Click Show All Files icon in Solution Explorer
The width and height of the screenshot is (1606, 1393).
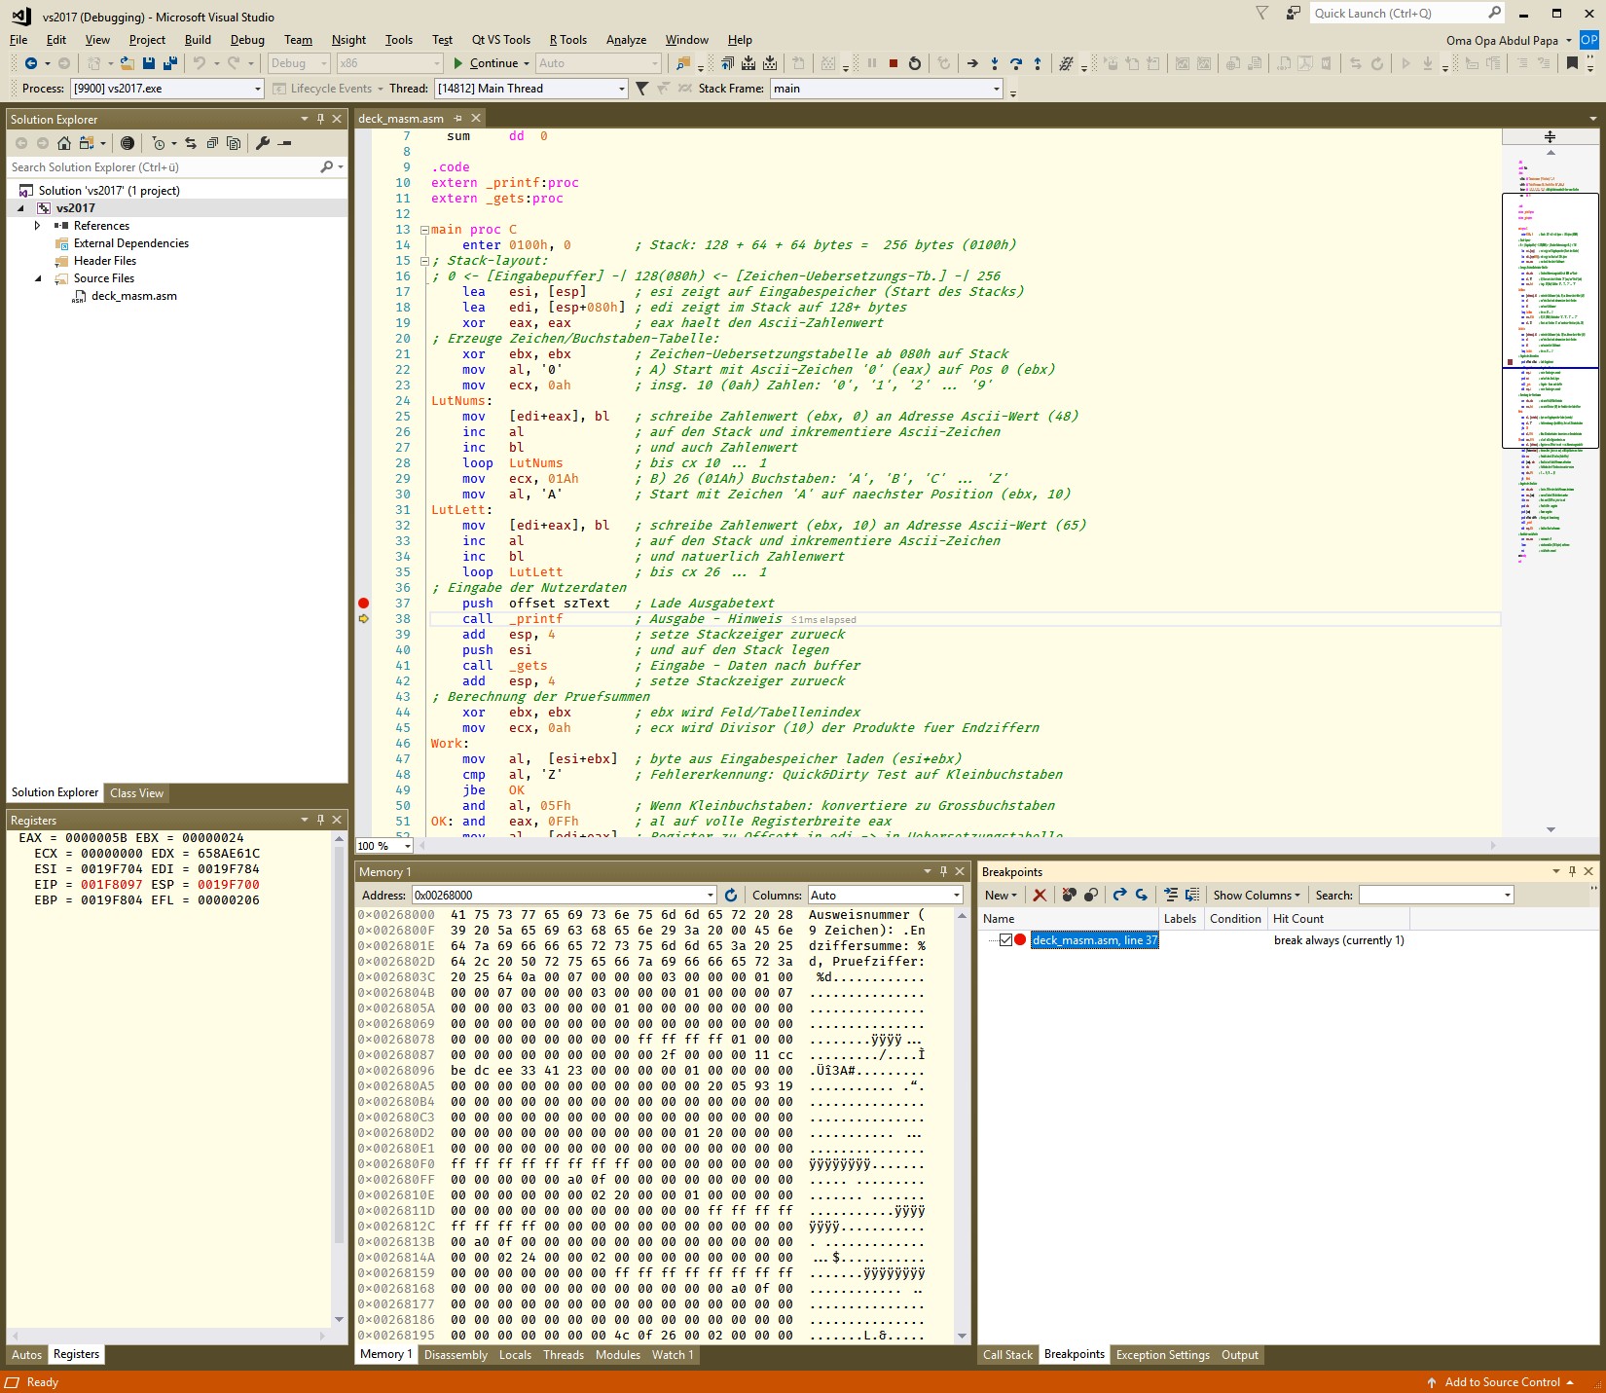pos(234,143)
